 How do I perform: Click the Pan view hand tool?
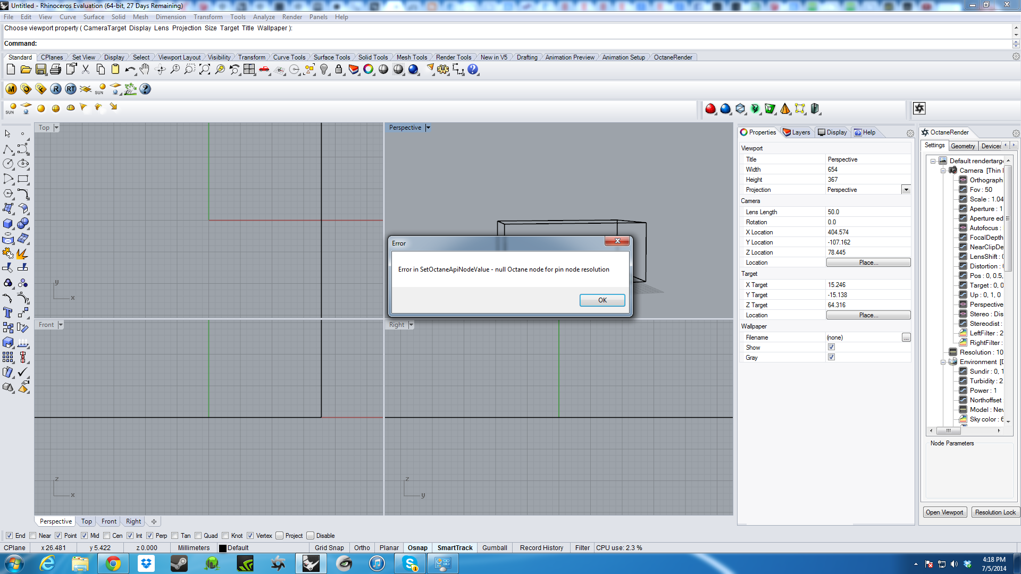tap(145, 70)
